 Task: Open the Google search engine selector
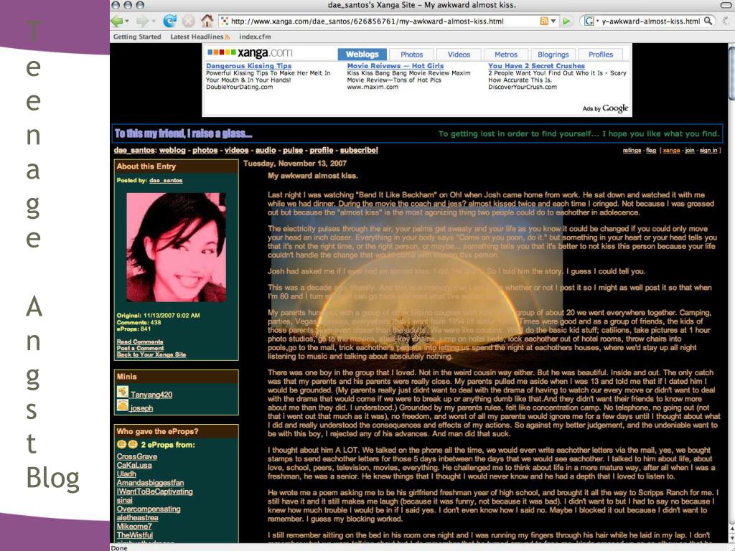point(591,21)
